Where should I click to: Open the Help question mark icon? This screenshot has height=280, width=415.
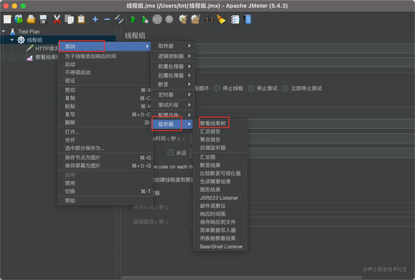click(248, 19)
